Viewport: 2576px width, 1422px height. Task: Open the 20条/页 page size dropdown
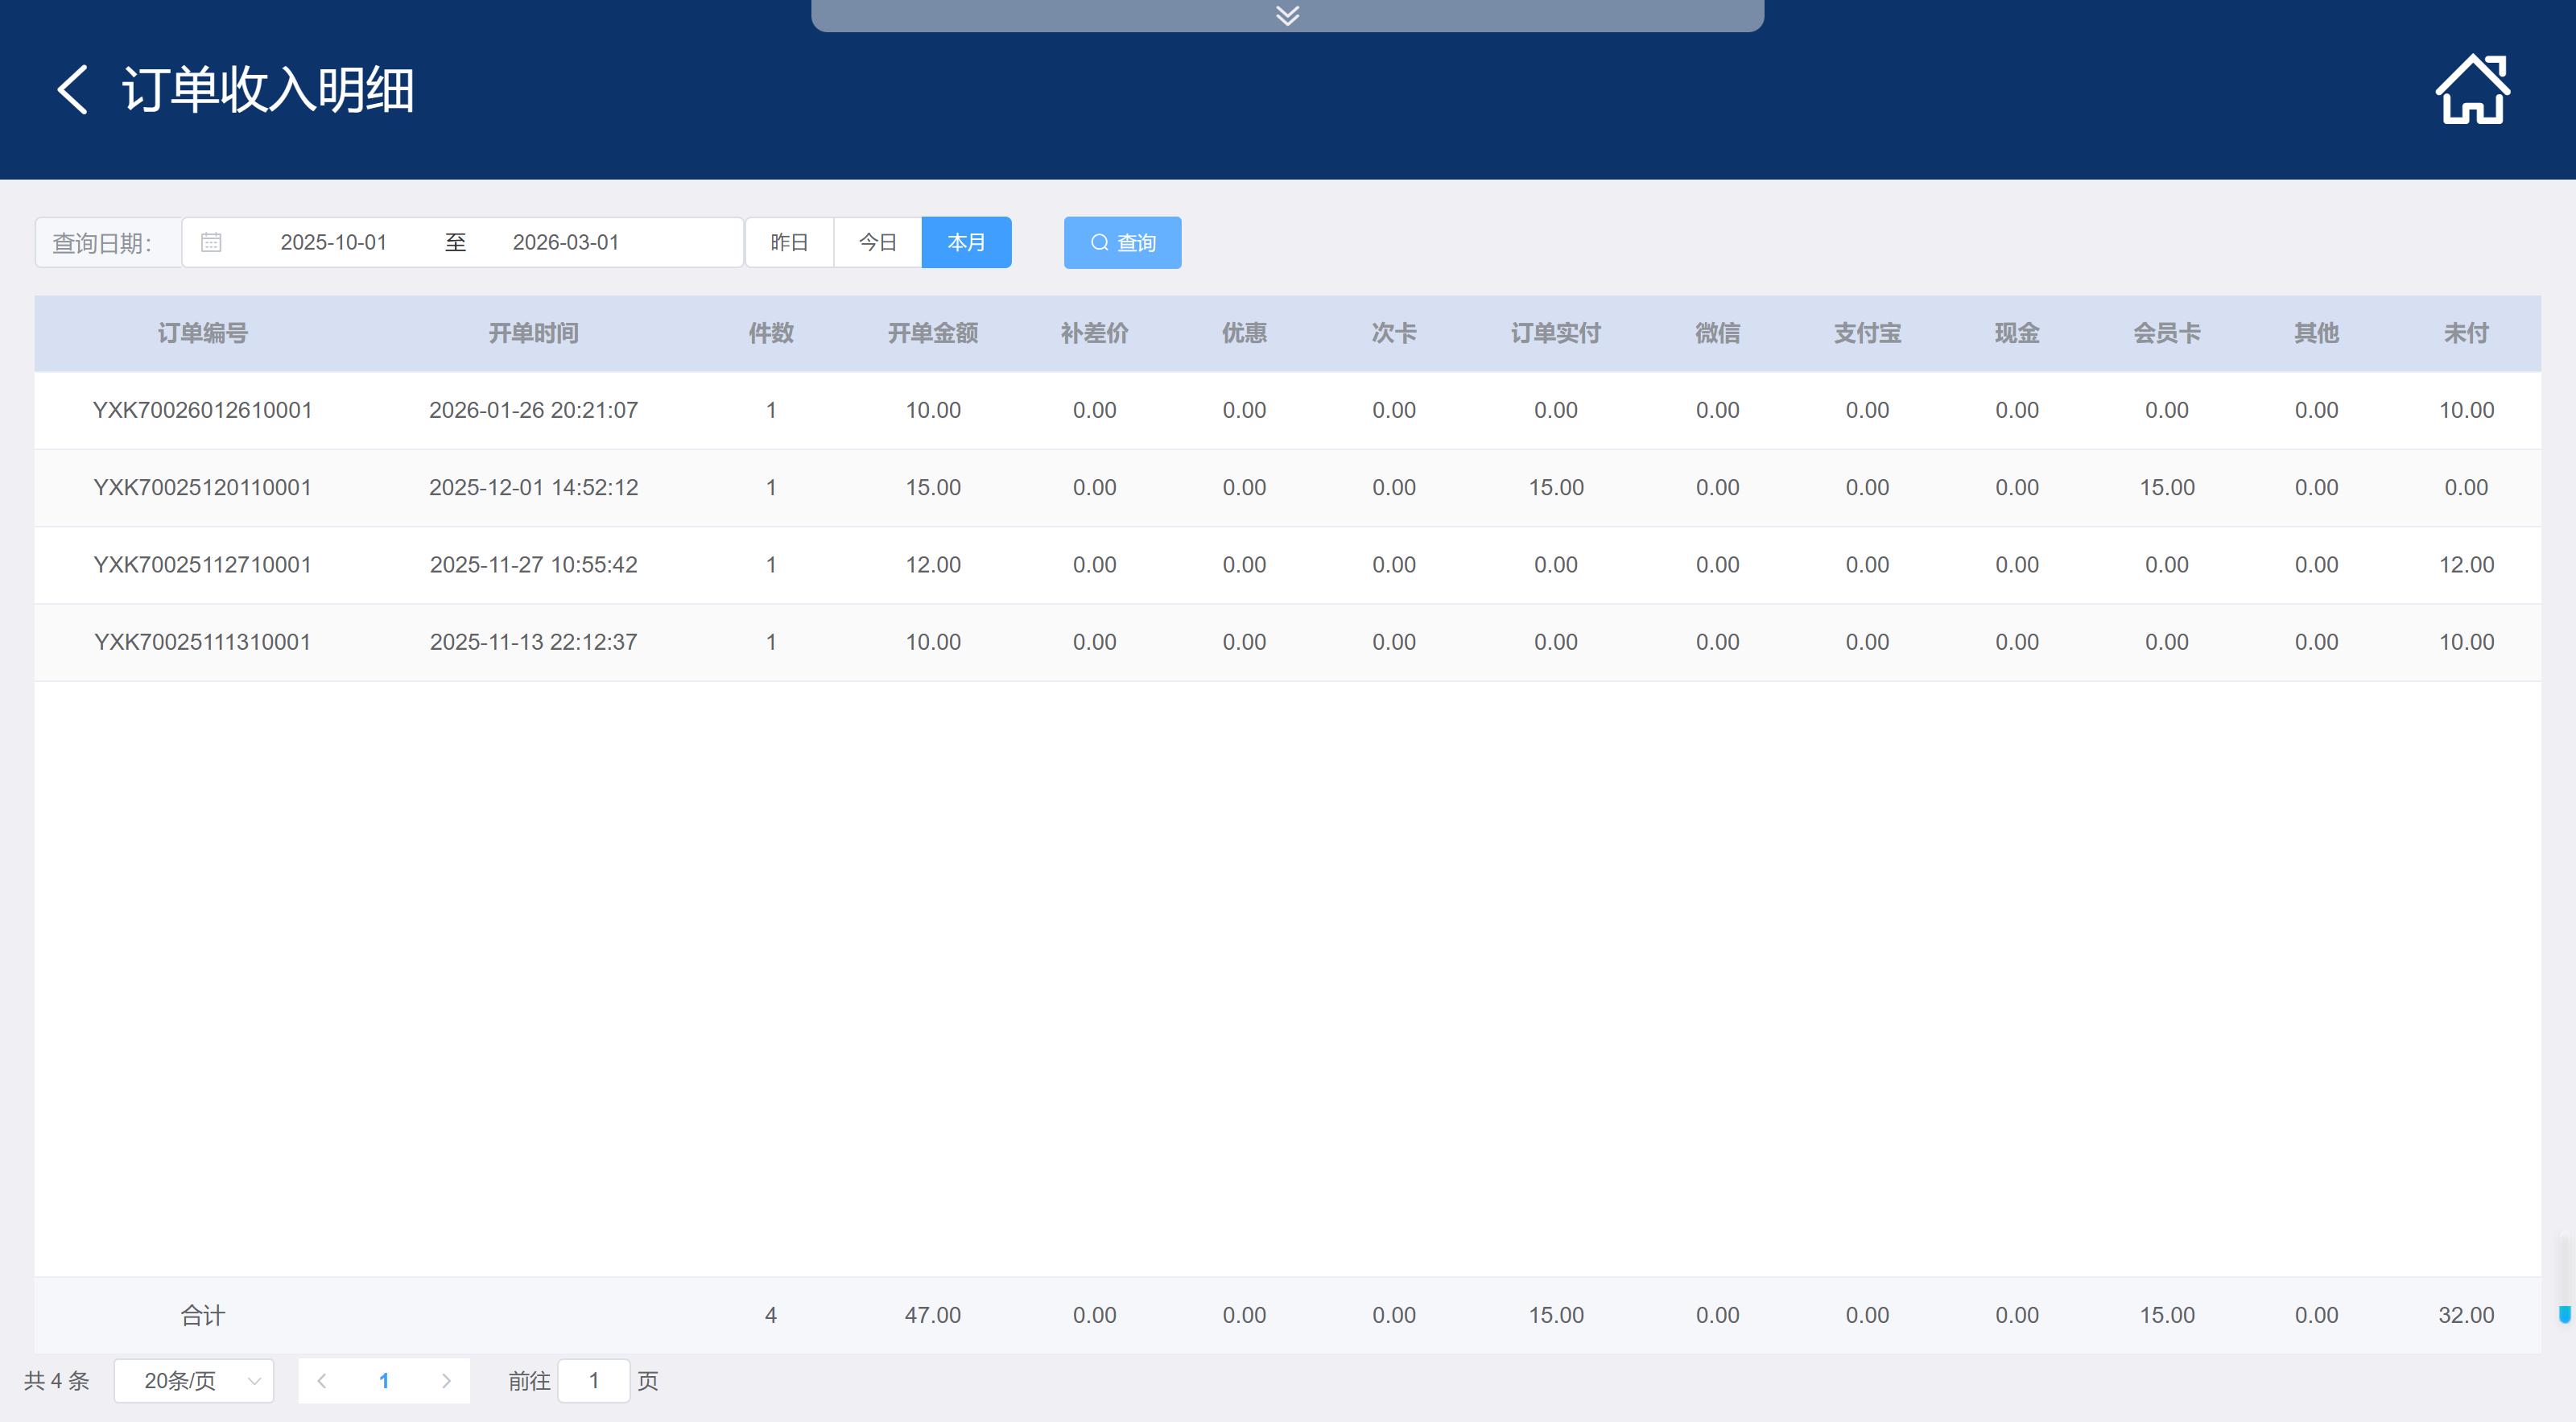(x=194, y=1381)
